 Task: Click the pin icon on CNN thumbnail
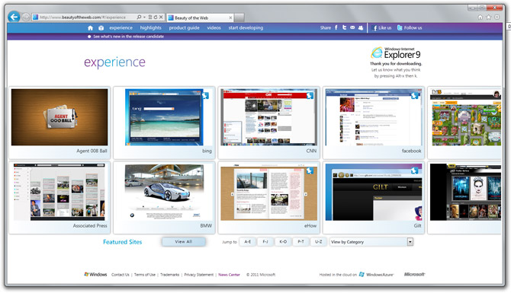click(x=310, y=96)
